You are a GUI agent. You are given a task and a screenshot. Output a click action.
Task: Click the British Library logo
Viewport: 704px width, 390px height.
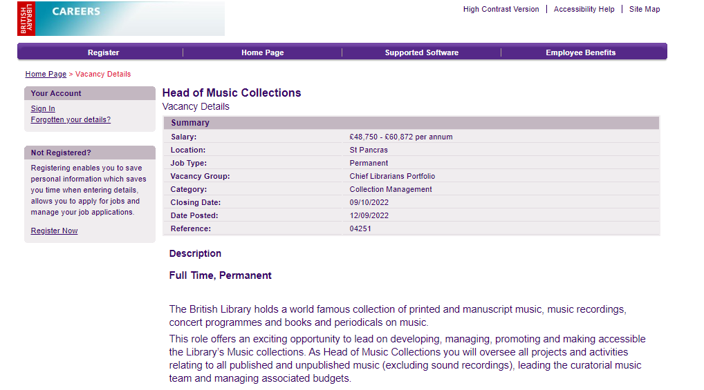(26, 19)
